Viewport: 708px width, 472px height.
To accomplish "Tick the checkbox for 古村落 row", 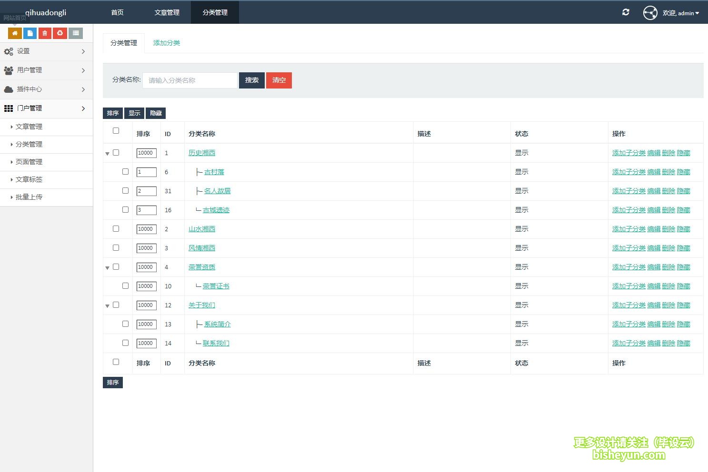I will (x=125, y=172).
